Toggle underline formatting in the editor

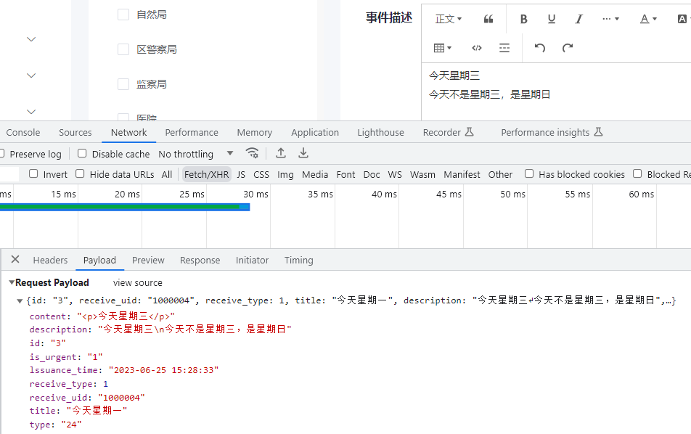pyautogui.click(x=552, y=19)
